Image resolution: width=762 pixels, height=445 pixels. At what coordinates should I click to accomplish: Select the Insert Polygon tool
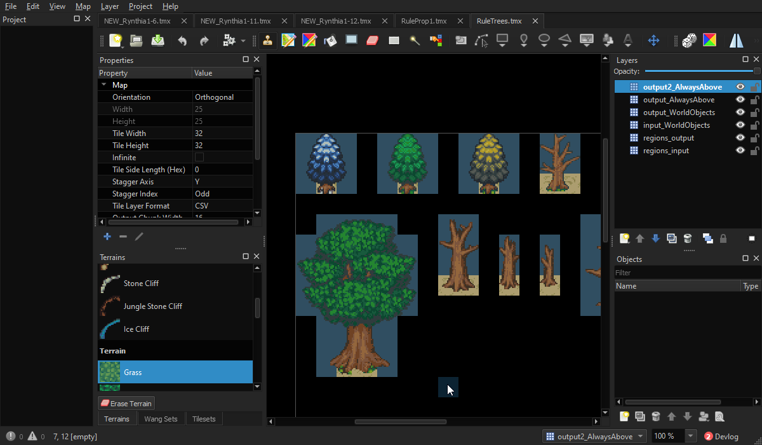click(x=565, y=41)
